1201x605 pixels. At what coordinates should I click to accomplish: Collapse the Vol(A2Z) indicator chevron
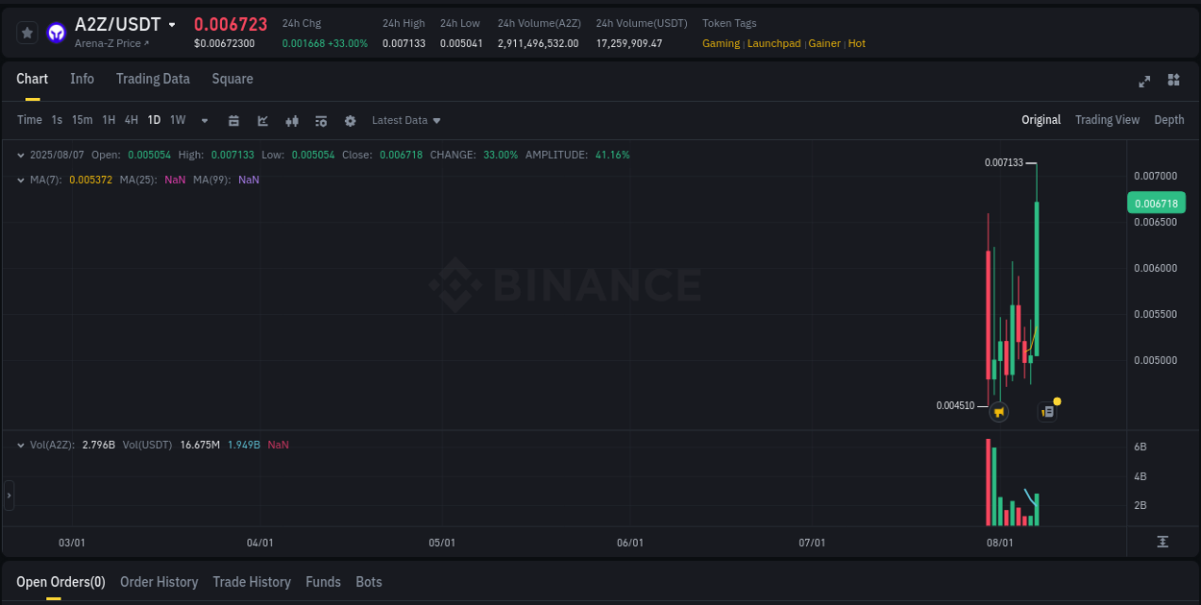click(21, 445)
